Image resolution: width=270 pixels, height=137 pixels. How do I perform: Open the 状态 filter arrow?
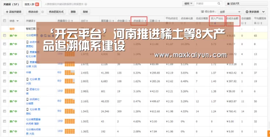coord(17,21)
